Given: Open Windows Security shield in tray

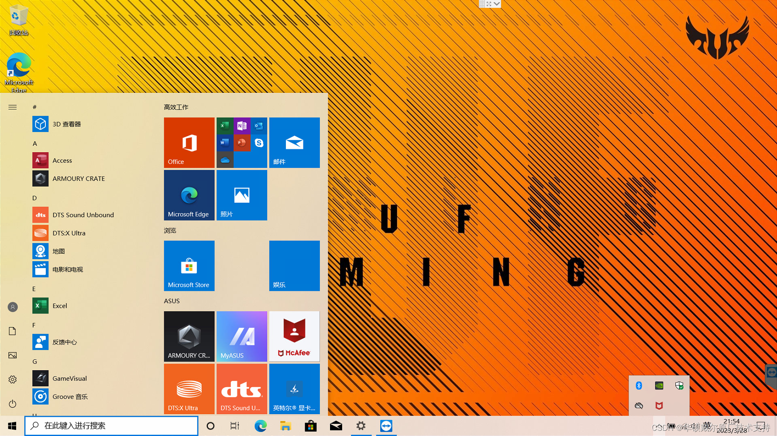Looking at the screenshot, I should coord(679,385).
